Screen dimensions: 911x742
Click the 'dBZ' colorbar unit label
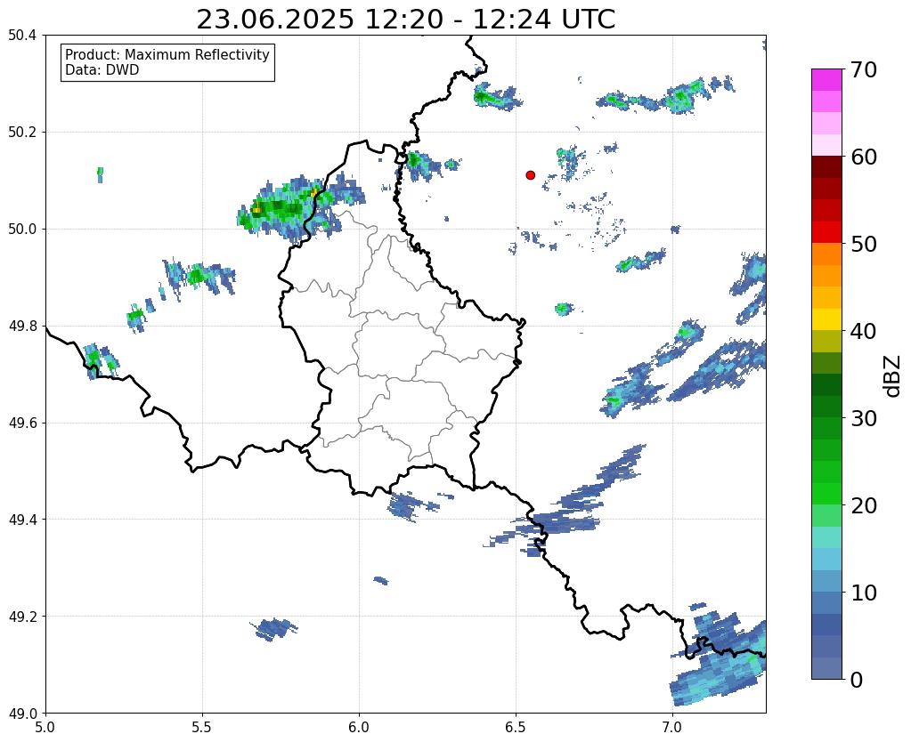point(893,375)
